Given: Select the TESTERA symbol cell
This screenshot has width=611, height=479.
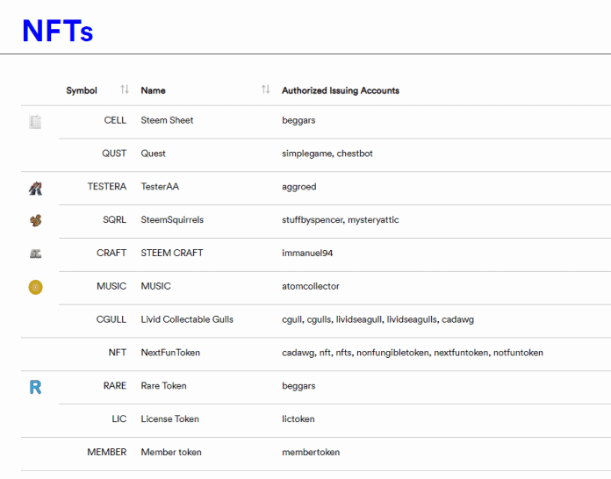Looking at the screenshot, I should pos(107,187).
